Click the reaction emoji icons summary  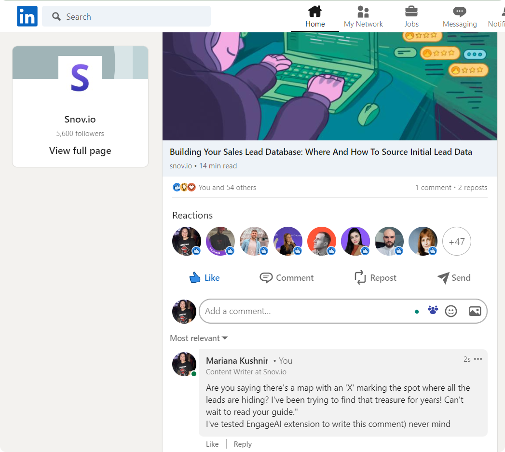(x=184, y=187)
